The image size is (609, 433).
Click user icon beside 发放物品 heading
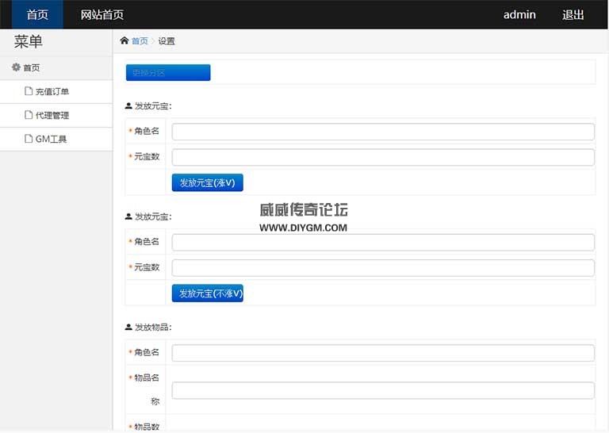(x=128, y=327)
